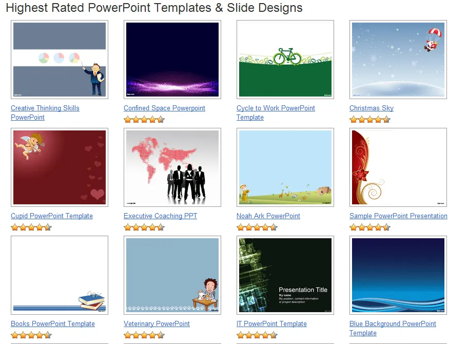This screenshot has height=344, width=467.
Task: Click the red Cupid template thumbnail
Action: tap(60, 167)
